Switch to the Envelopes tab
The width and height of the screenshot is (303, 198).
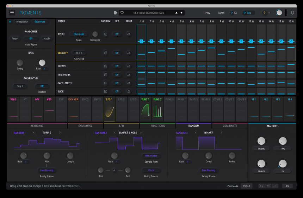(x=85, y=126)
